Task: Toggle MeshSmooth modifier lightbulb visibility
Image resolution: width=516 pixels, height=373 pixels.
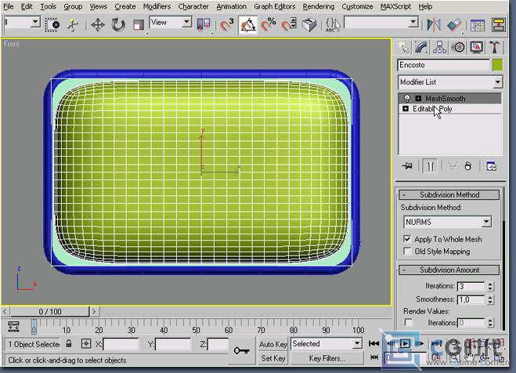Action: [406, 99]
